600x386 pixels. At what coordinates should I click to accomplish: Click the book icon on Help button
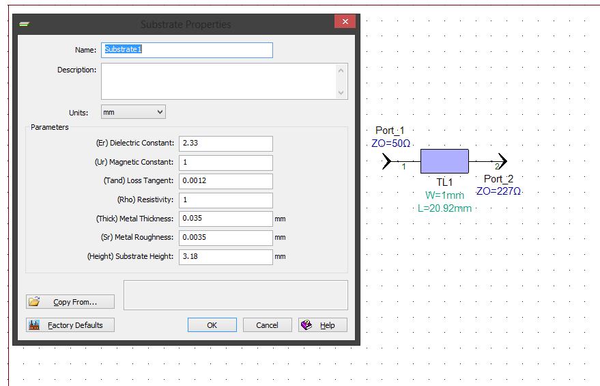click(x=306, y=325)
